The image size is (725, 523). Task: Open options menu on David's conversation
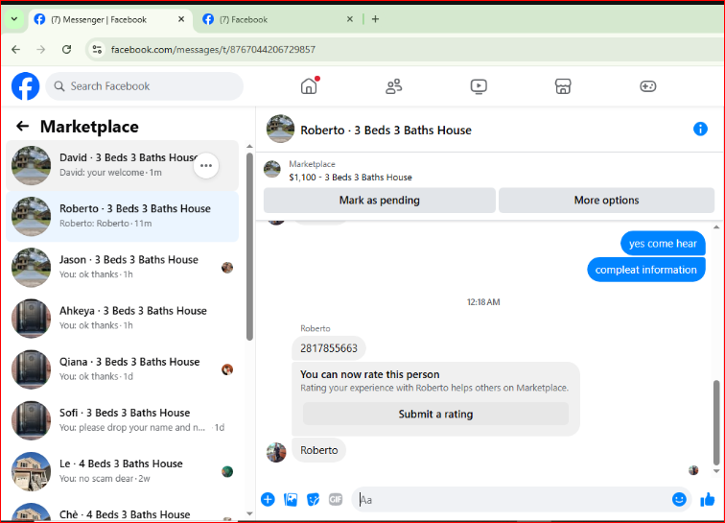(206, 166)
